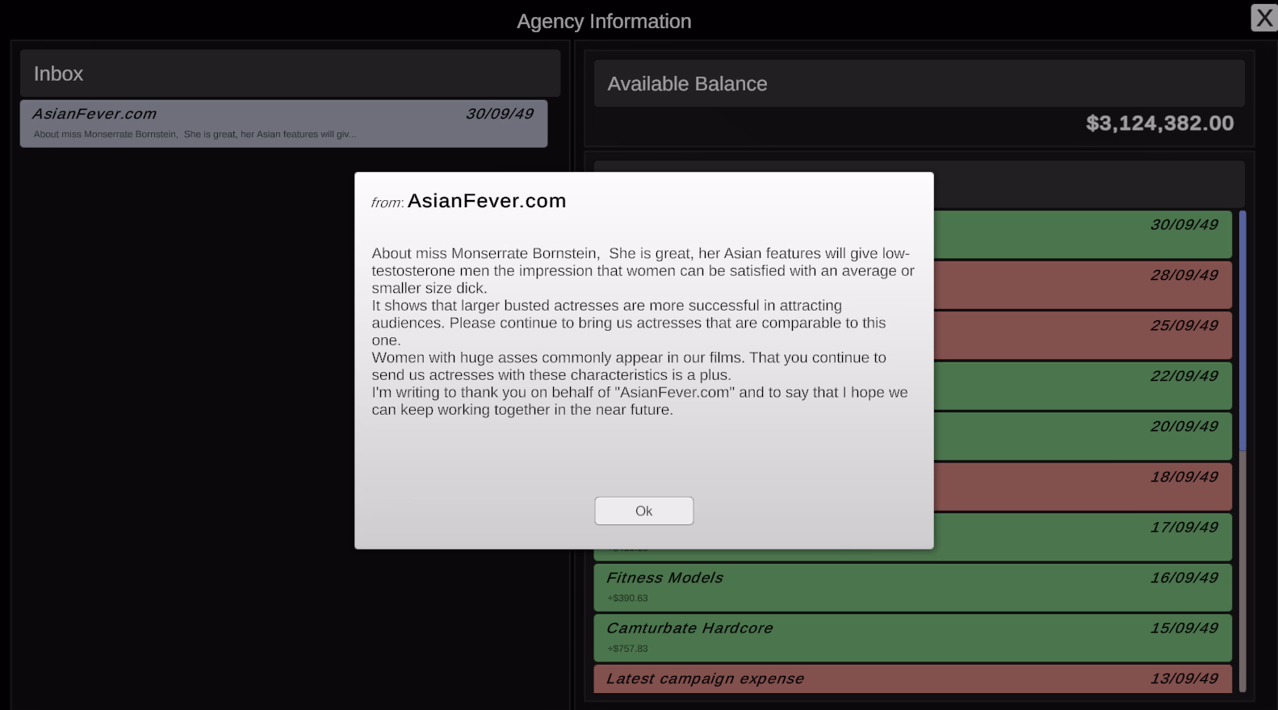Click the Latest campaign expense entry
This screenshot has height=710, width=1278.
click(x=912, y=679)
